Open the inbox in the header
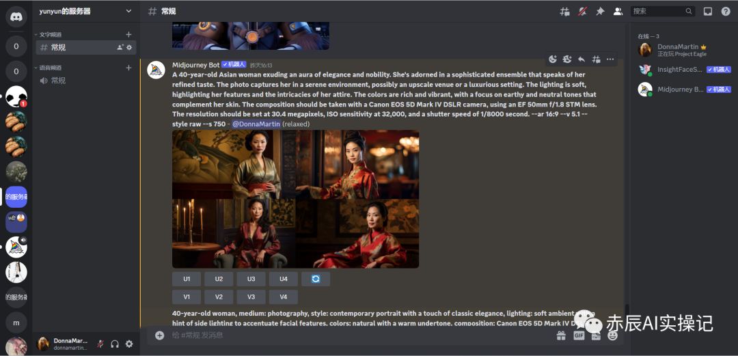This screenshot has height=356, width=738. click(x=708, y=12)
